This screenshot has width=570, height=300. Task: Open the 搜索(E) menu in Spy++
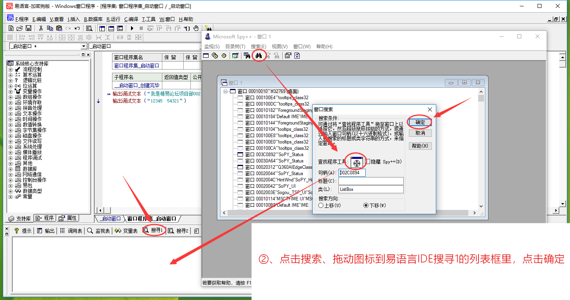(258, 46)
